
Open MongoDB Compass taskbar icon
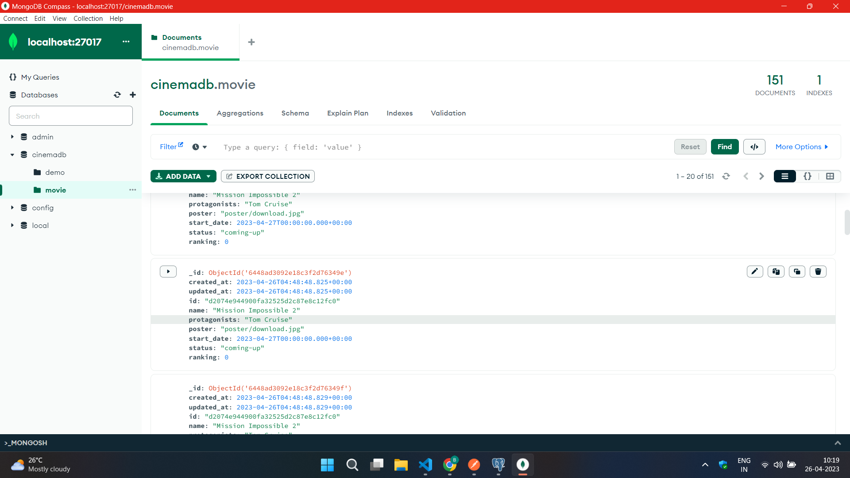[522, 465]
